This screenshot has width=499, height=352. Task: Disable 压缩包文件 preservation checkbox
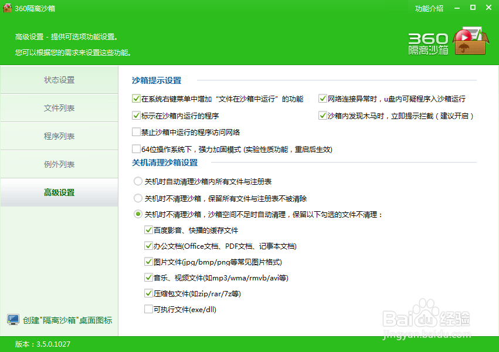(x=148, y=293)
